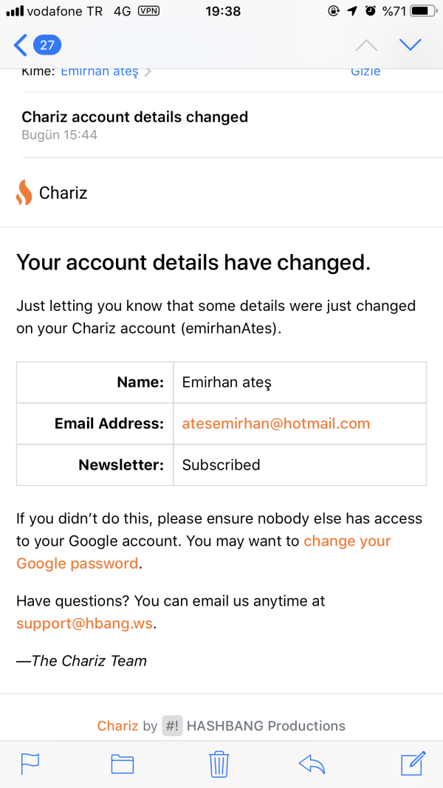The image size is (443, 788).
Task: Go back to inbox with back arrow
Action: tap(21, 45)
